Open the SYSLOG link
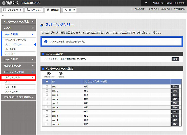Screen dimensions: 187x135 coord(166,9)
